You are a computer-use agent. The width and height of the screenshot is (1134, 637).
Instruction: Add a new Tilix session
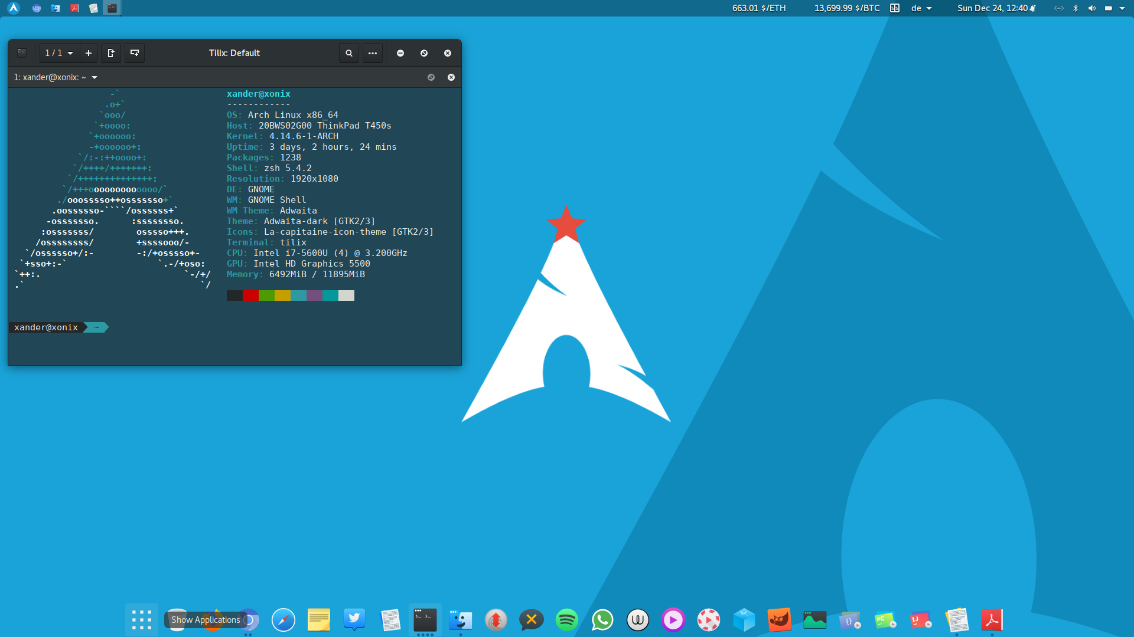pyautogui.click(x=89, y=53)
